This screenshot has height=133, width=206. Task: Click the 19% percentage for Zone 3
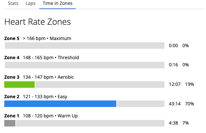190,84
